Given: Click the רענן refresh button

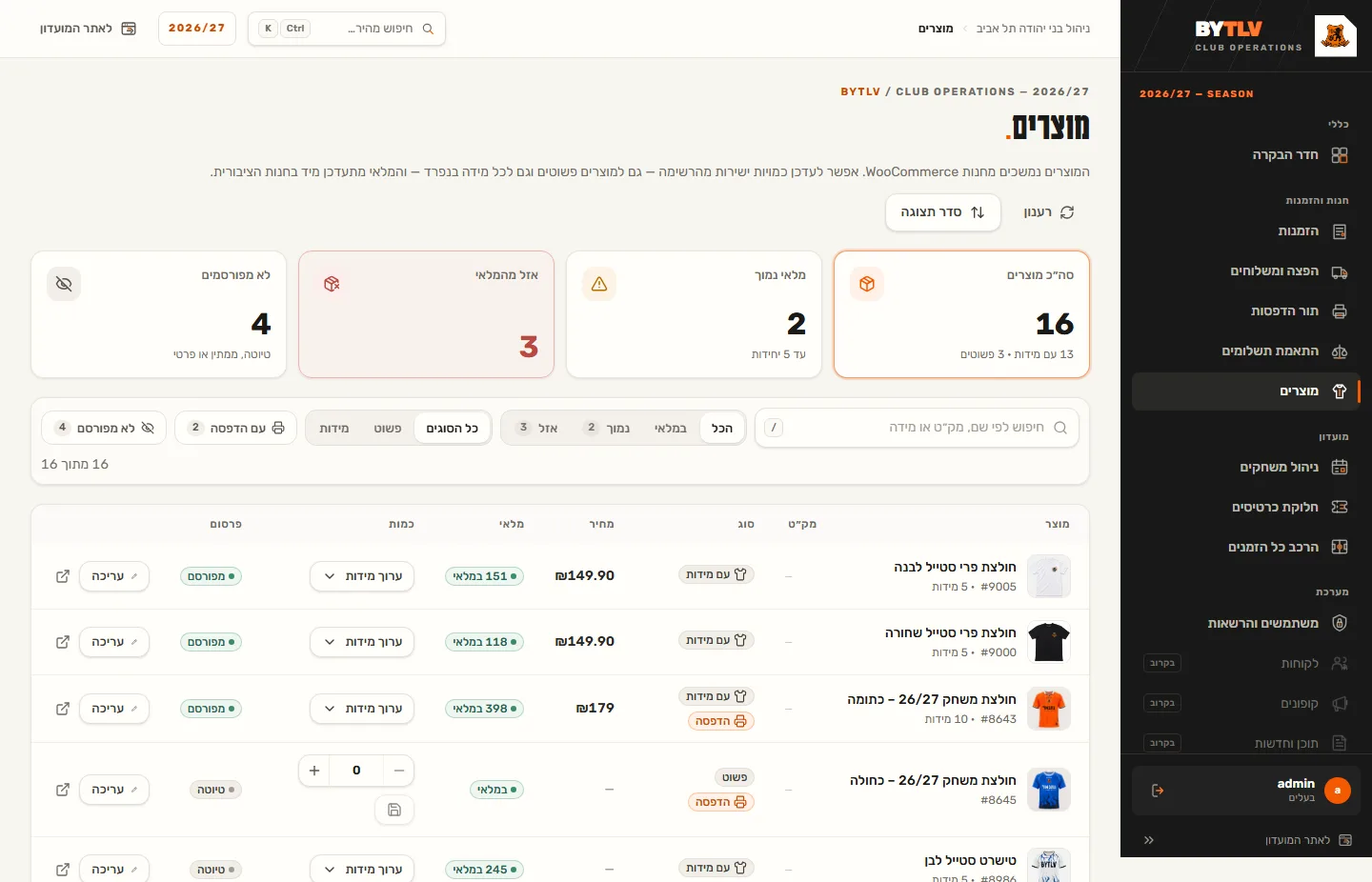Looking at the screenshot, I should coord(1049,212).
